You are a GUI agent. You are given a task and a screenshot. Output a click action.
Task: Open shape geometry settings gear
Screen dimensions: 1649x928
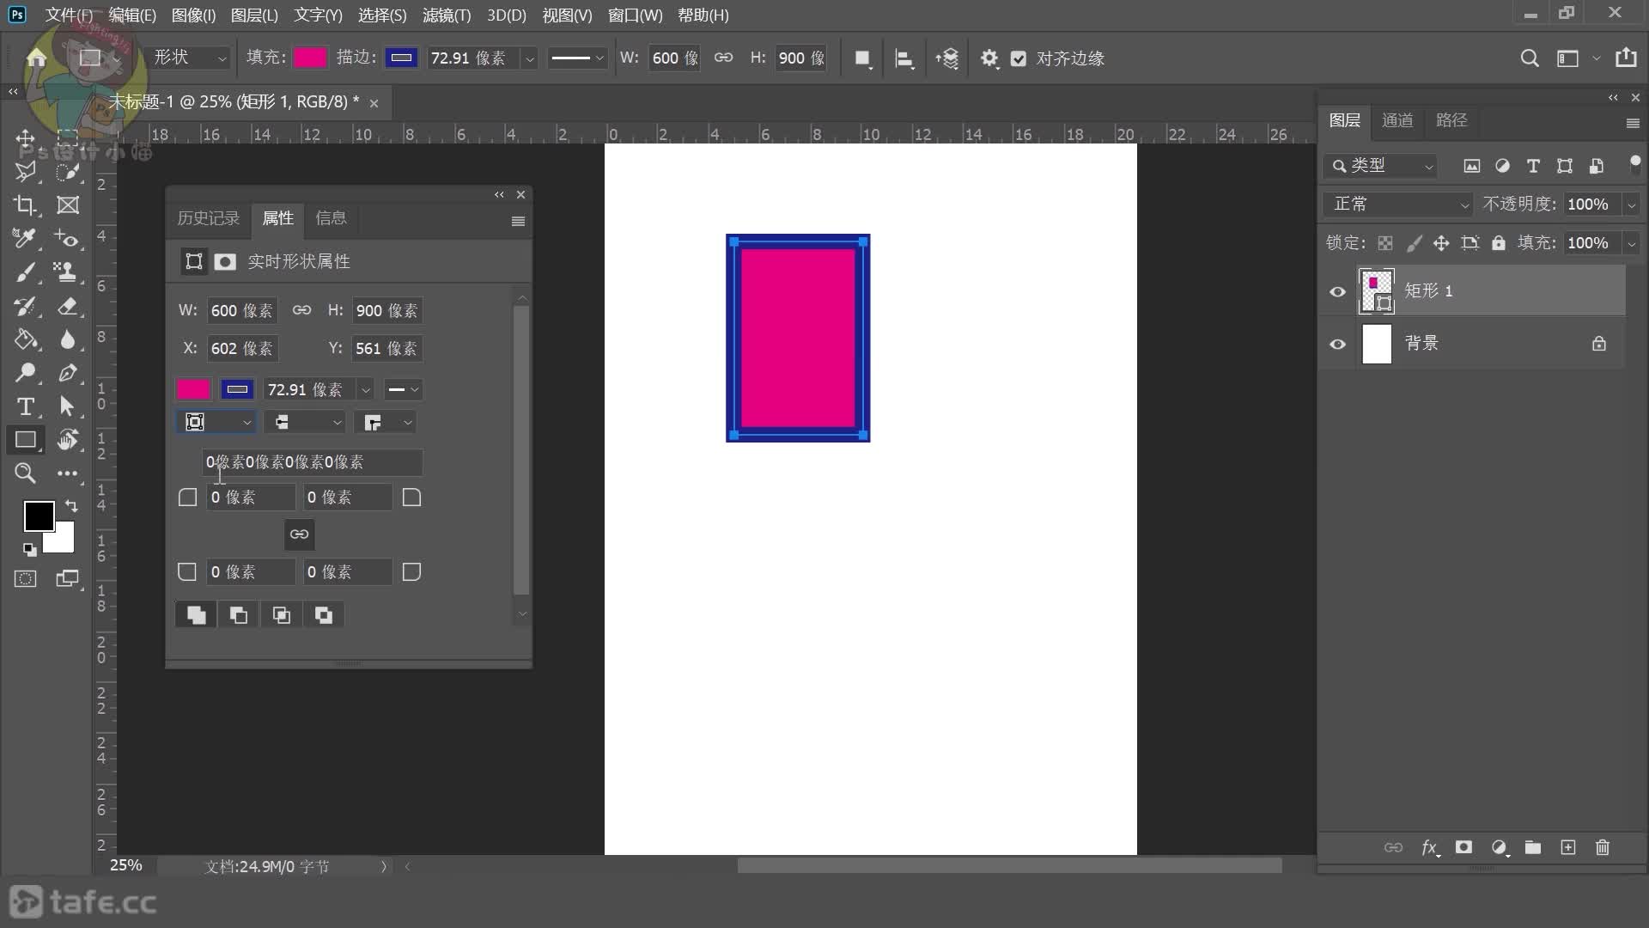click(989, 58)
